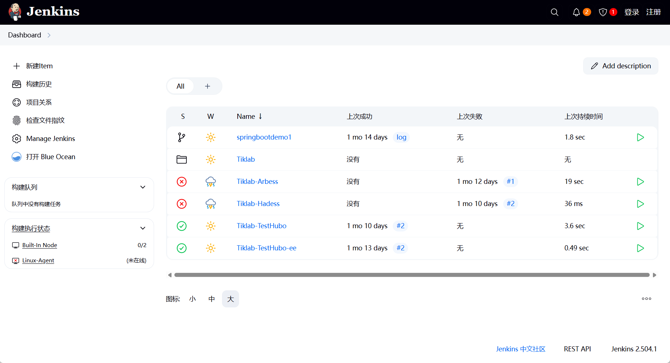Open the springbootdemo1 job
This screenshot has width=670, height=363.
(264, 137)
